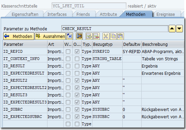This screenshot has width=186, height=130.
Task: Click the SYREPID reference type cell
Action: tap(107, 52)
